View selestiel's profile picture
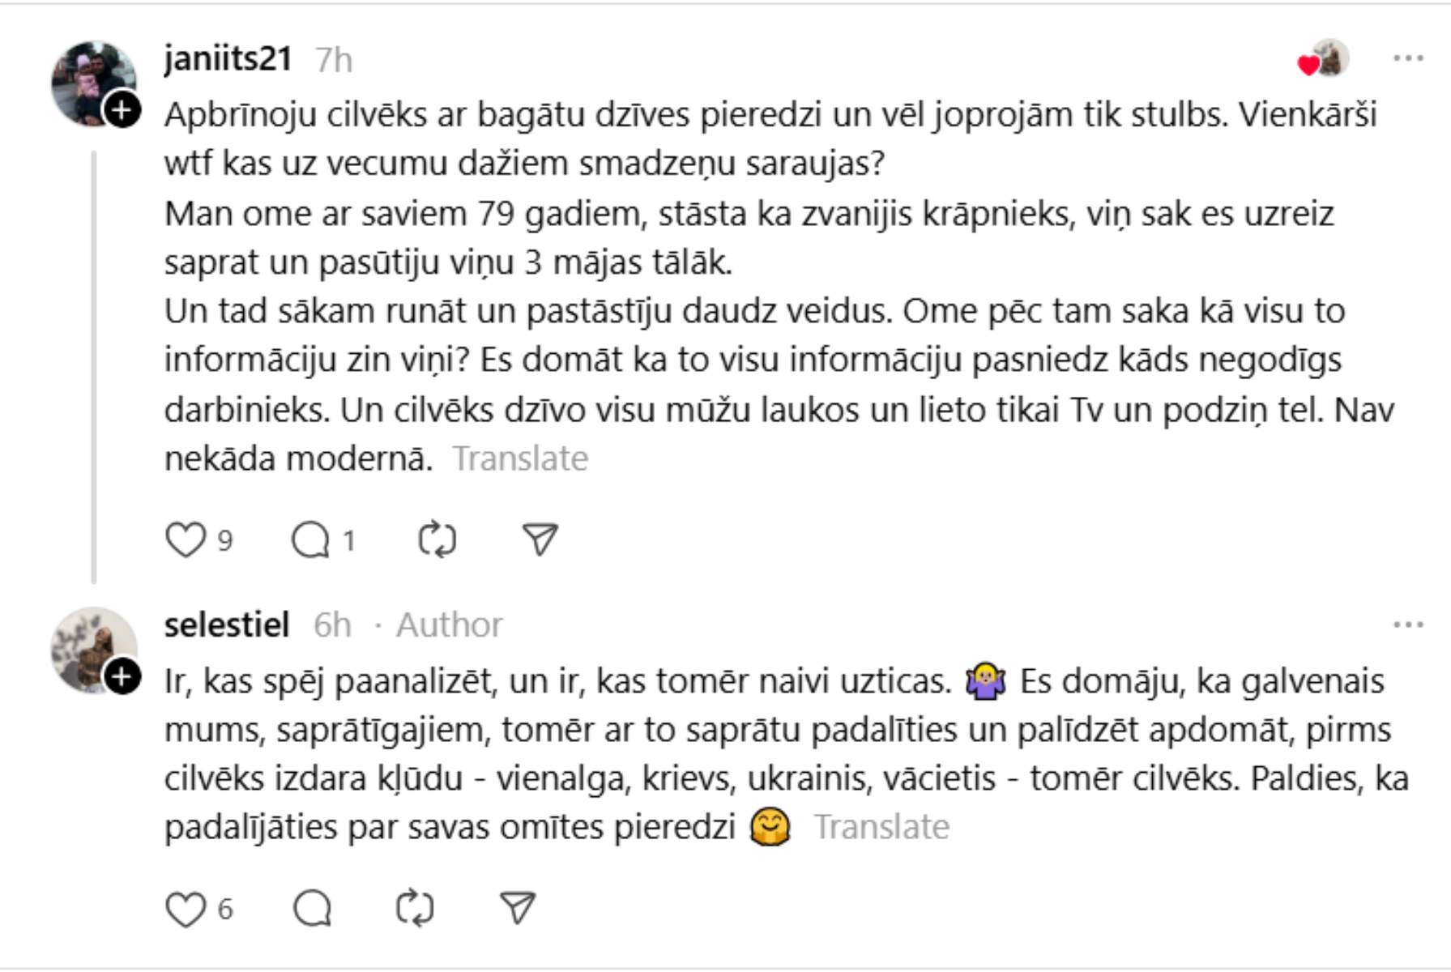This screenshot has width=1451, height=972. (89, 646)
